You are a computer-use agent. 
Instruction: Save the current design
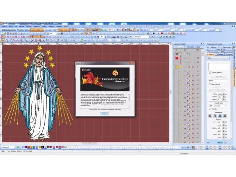pyautogui.click(x=8, y=34)
